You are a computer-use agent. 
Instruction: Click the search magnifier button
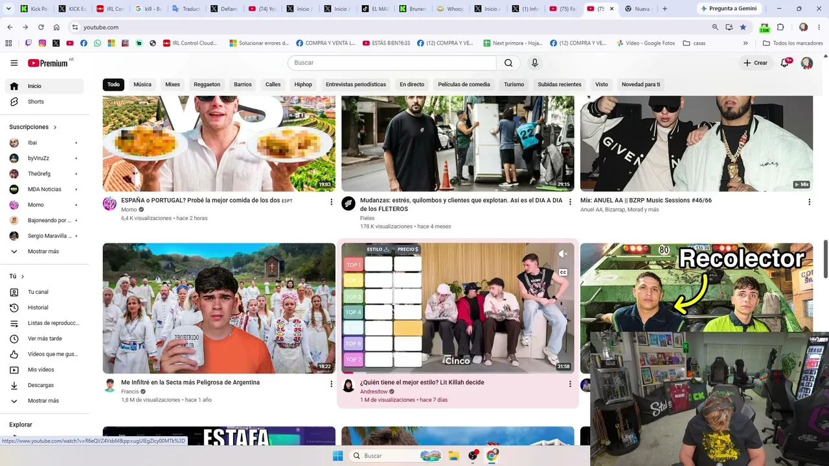pos(508,63)
